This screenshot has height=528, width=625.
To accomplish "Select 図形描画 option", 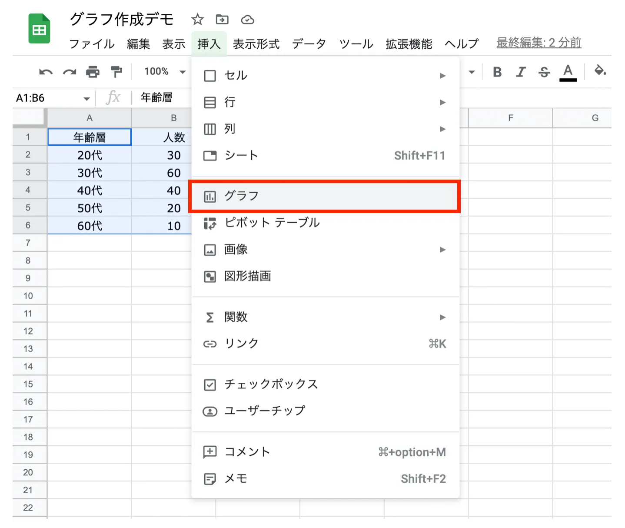I will 325,276.
